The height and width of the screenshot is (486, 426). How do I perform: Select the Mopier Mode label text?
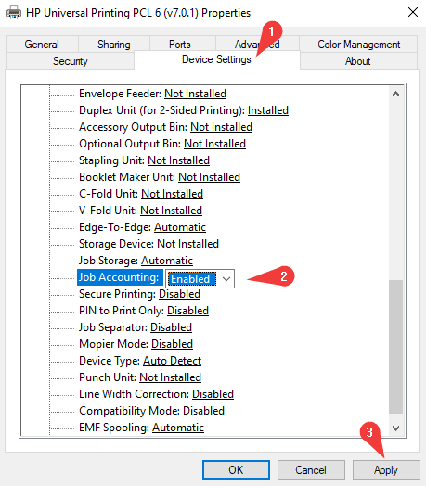coord(114,344)
